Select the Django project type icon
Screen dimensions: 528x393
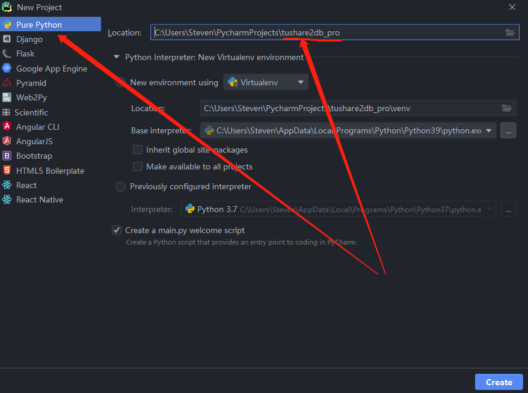pyautogui.click(x=7, y=39)
